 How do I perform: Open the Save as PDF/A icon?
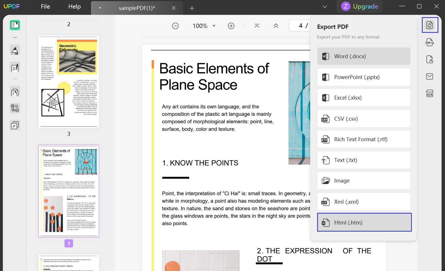click(x=430, y=43)
